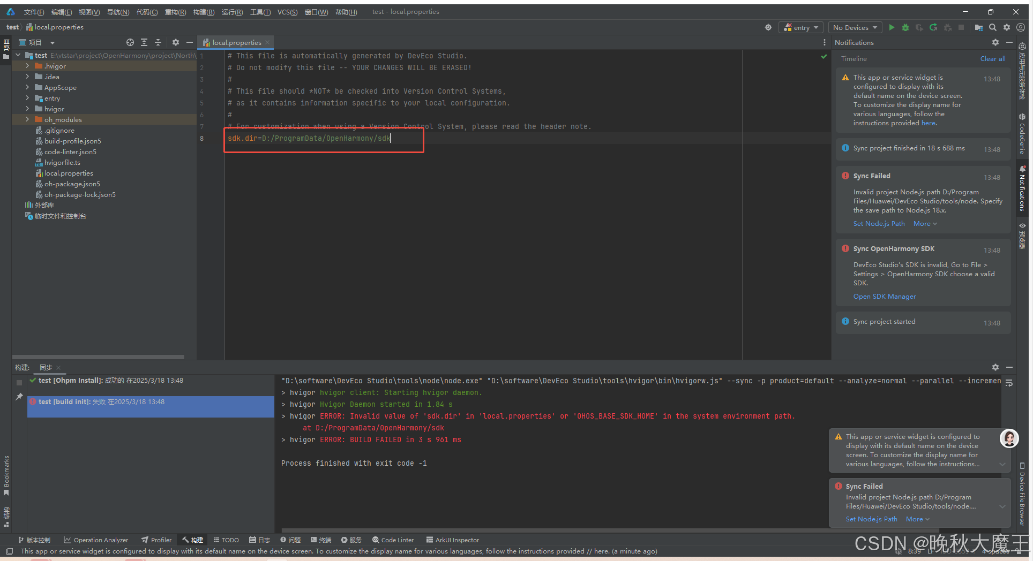The width and height of the screenshot is (1033, 561).
Task: Start Debug mode with the bug icon
Action: [x=905, y=27]
